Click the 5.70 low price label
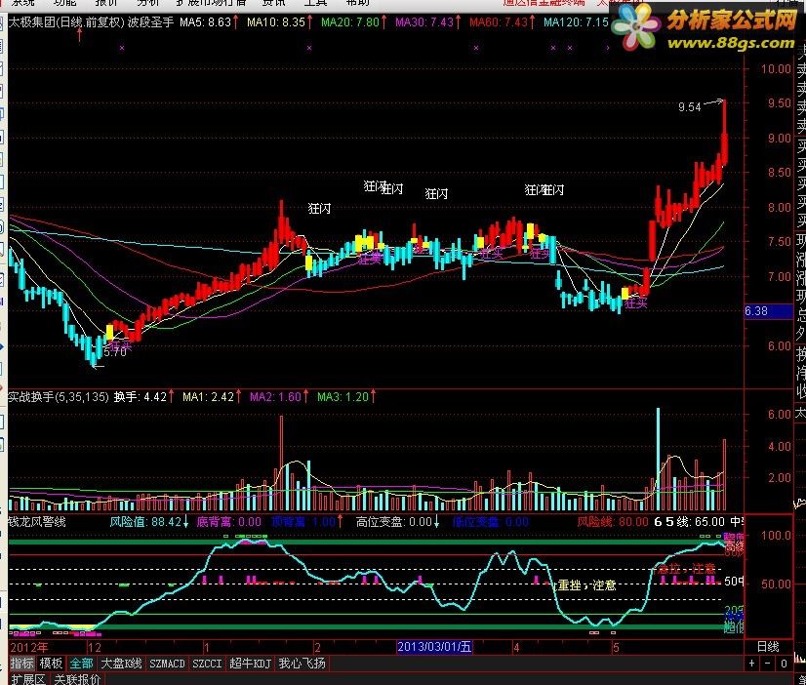The image size is (806, 685). [115, 352]
